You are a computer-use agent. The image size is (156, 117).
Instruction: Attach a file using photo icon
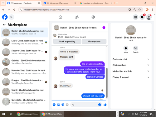tap(58, 105)
